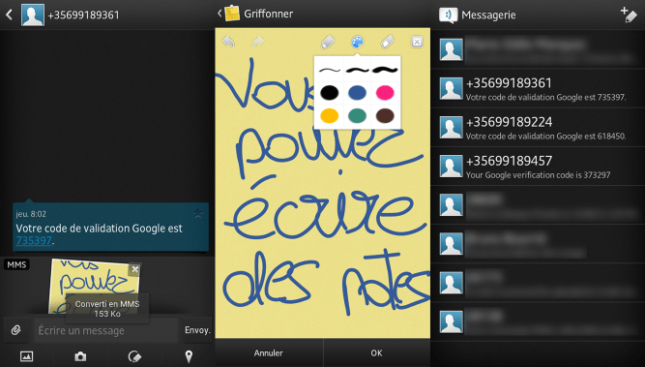This screenshot has width=645, height=367.
Task: Open the first blurred conversation in Messagerie
Action: [538, 49]
